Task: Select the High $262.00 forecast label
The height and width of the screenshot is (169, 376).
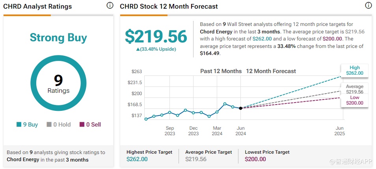Action: coord(354,70)
